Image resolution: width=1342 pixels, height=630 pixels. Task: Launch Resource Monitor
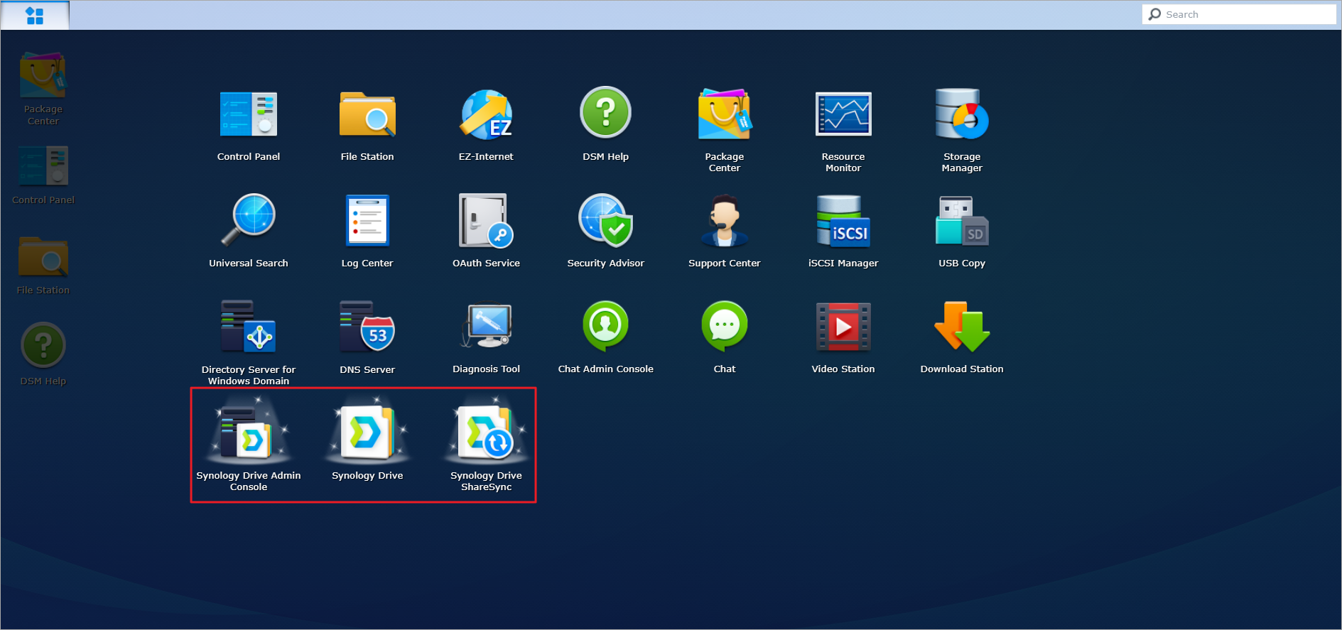click(x=843, y=116)
